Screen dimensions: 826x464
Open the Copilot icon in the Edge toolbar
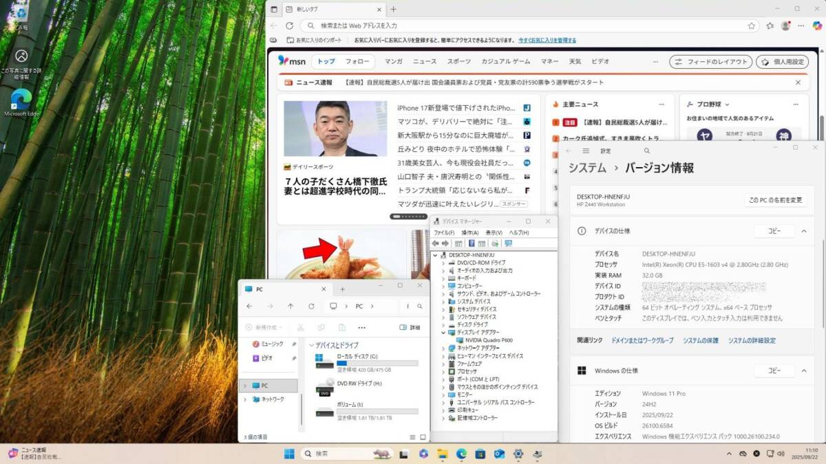pyautogui.click(x=816, y=25)
